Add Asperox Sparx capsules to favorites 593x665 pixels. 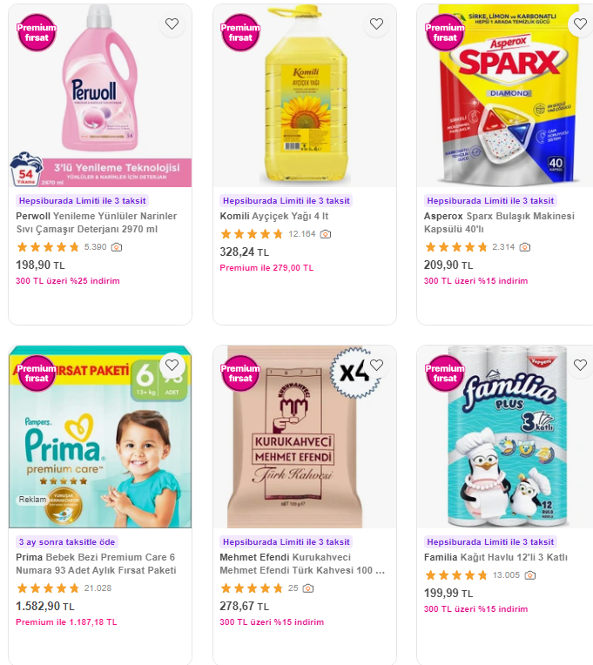pyautogui.click(x=580, y=24)
